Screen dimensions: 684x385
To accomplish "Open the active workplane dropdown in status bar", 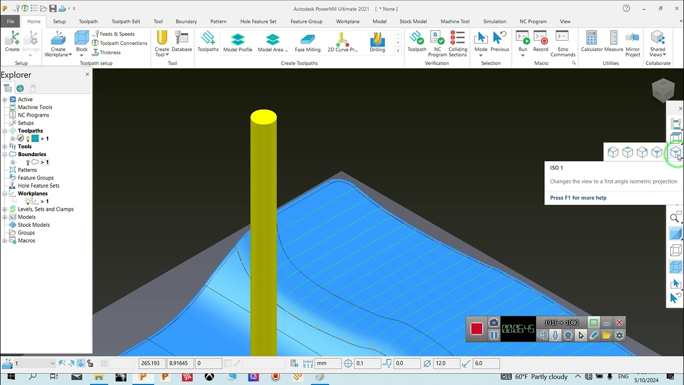I will (x=34, y=363).
